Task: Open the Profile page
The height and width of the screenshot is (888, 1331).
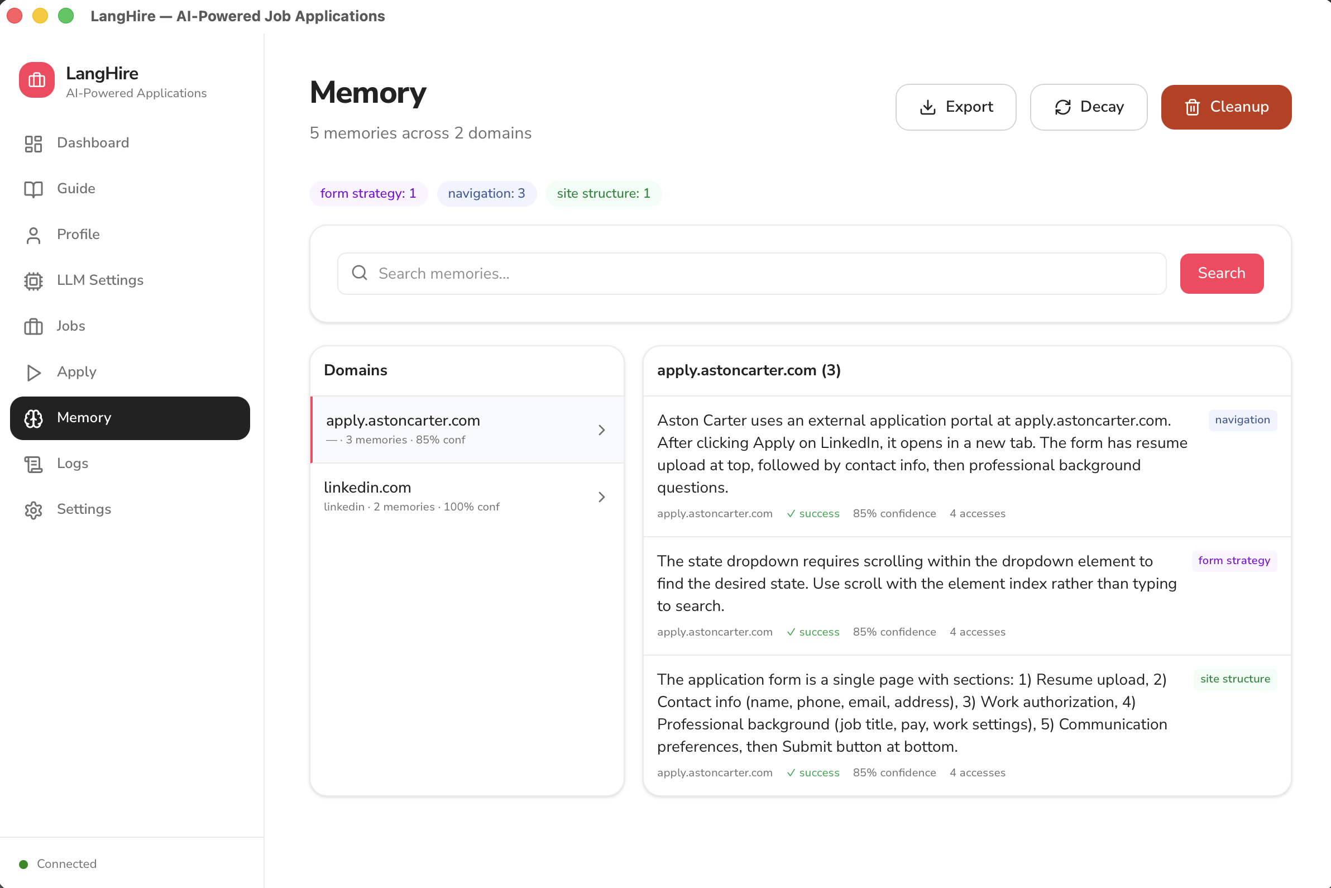Action: [130, 235]
